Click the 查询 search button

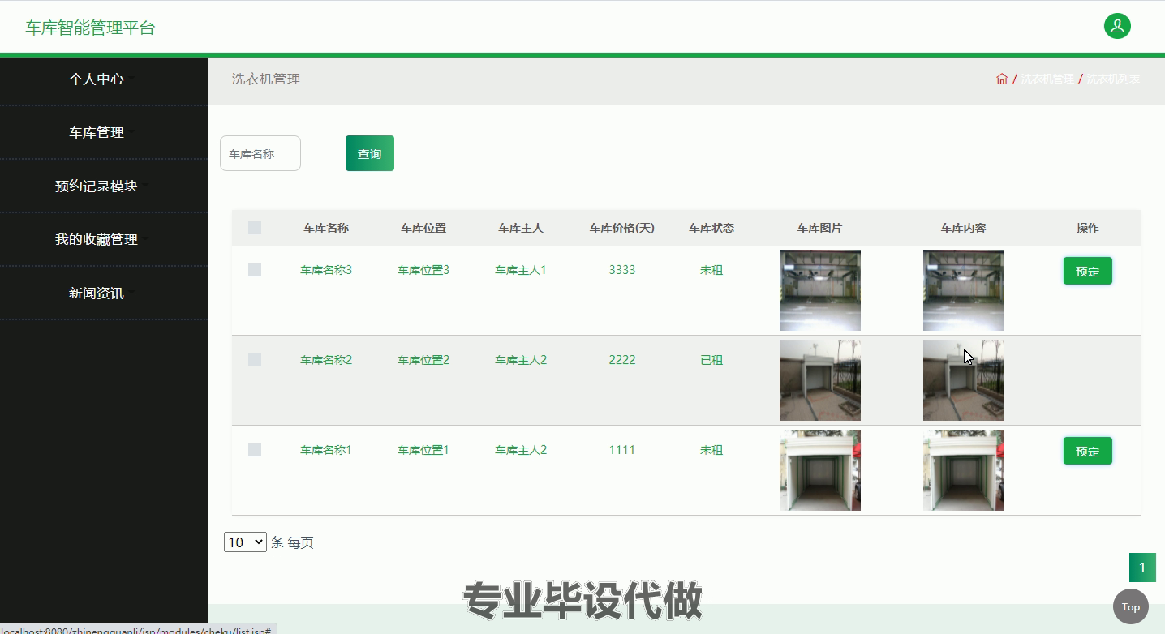click(x=370, y=153)
